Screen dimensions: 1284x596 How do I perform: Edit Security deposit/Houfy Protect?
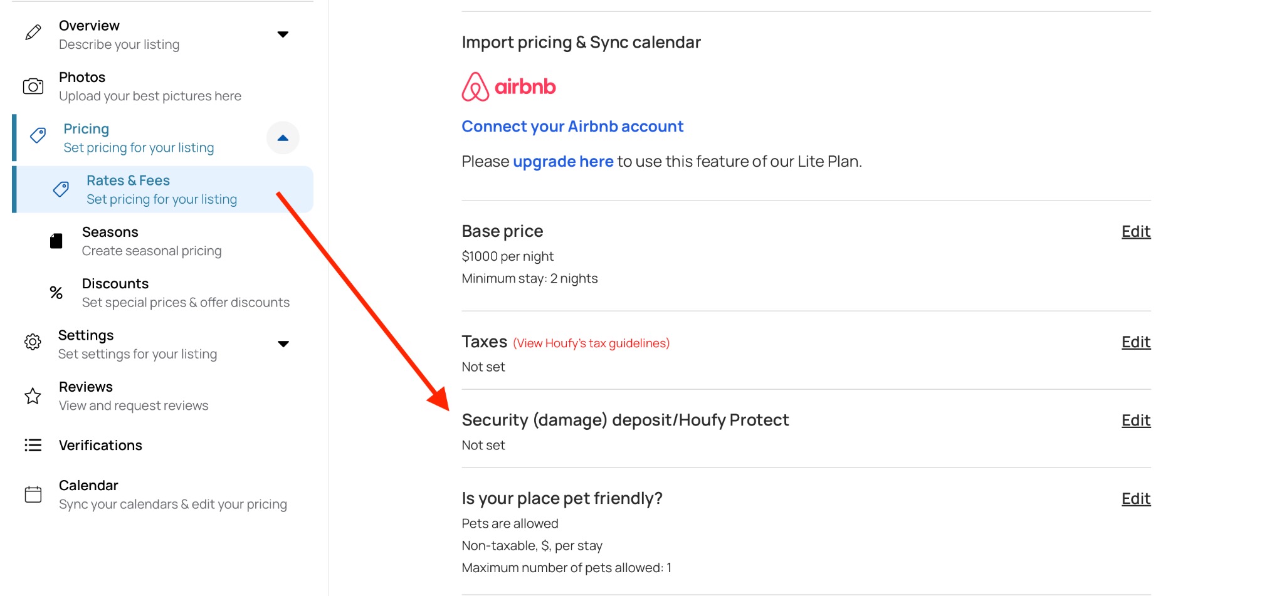click(1135, 421)
